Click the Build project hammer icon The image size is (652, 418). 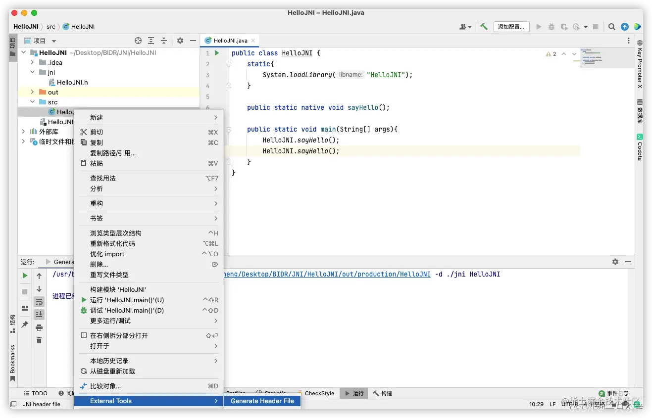[x=484, y=27]
